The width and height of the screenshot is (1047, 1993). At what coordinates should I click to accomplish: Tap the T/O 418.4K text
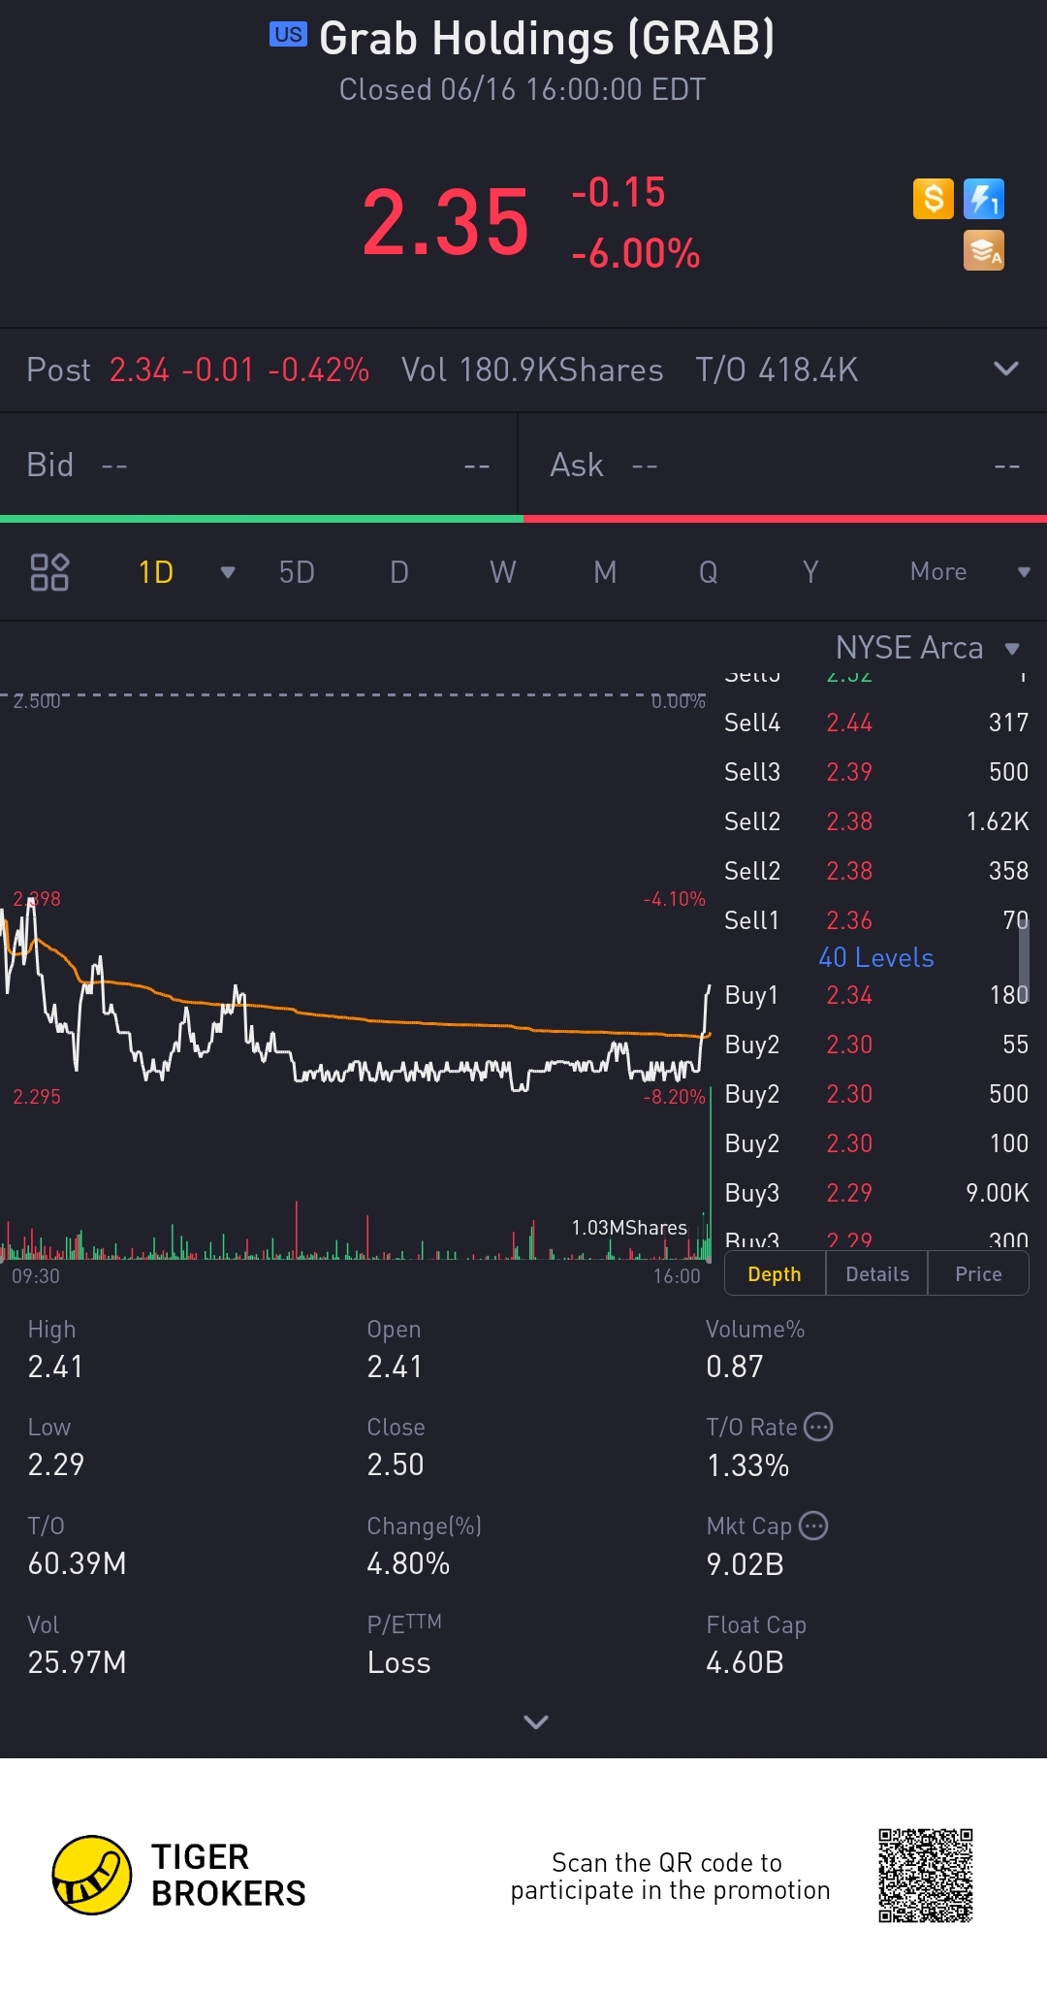pyautogui.click(x=777, y=370)
